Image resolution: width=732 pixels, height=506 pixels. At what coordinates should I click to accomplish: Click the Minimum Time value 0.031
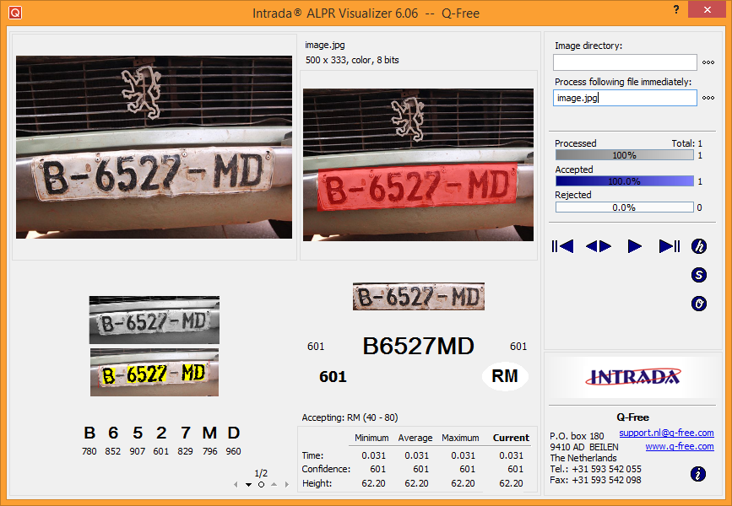pyautogui.click(x=373, y=455)
